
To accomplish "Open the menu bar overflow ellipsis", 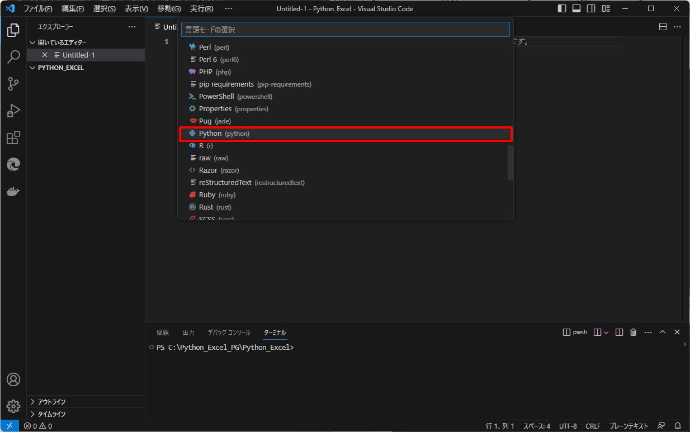I will [228, 8].
